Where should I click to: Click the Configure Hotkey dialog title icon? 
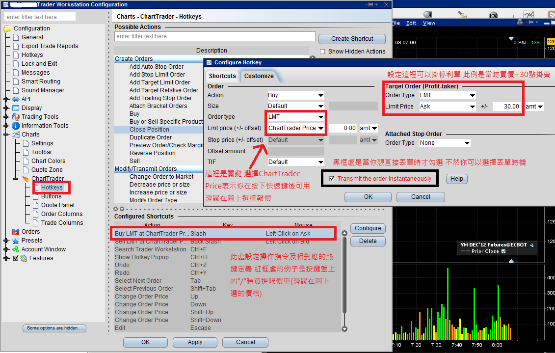click(209, 62)
